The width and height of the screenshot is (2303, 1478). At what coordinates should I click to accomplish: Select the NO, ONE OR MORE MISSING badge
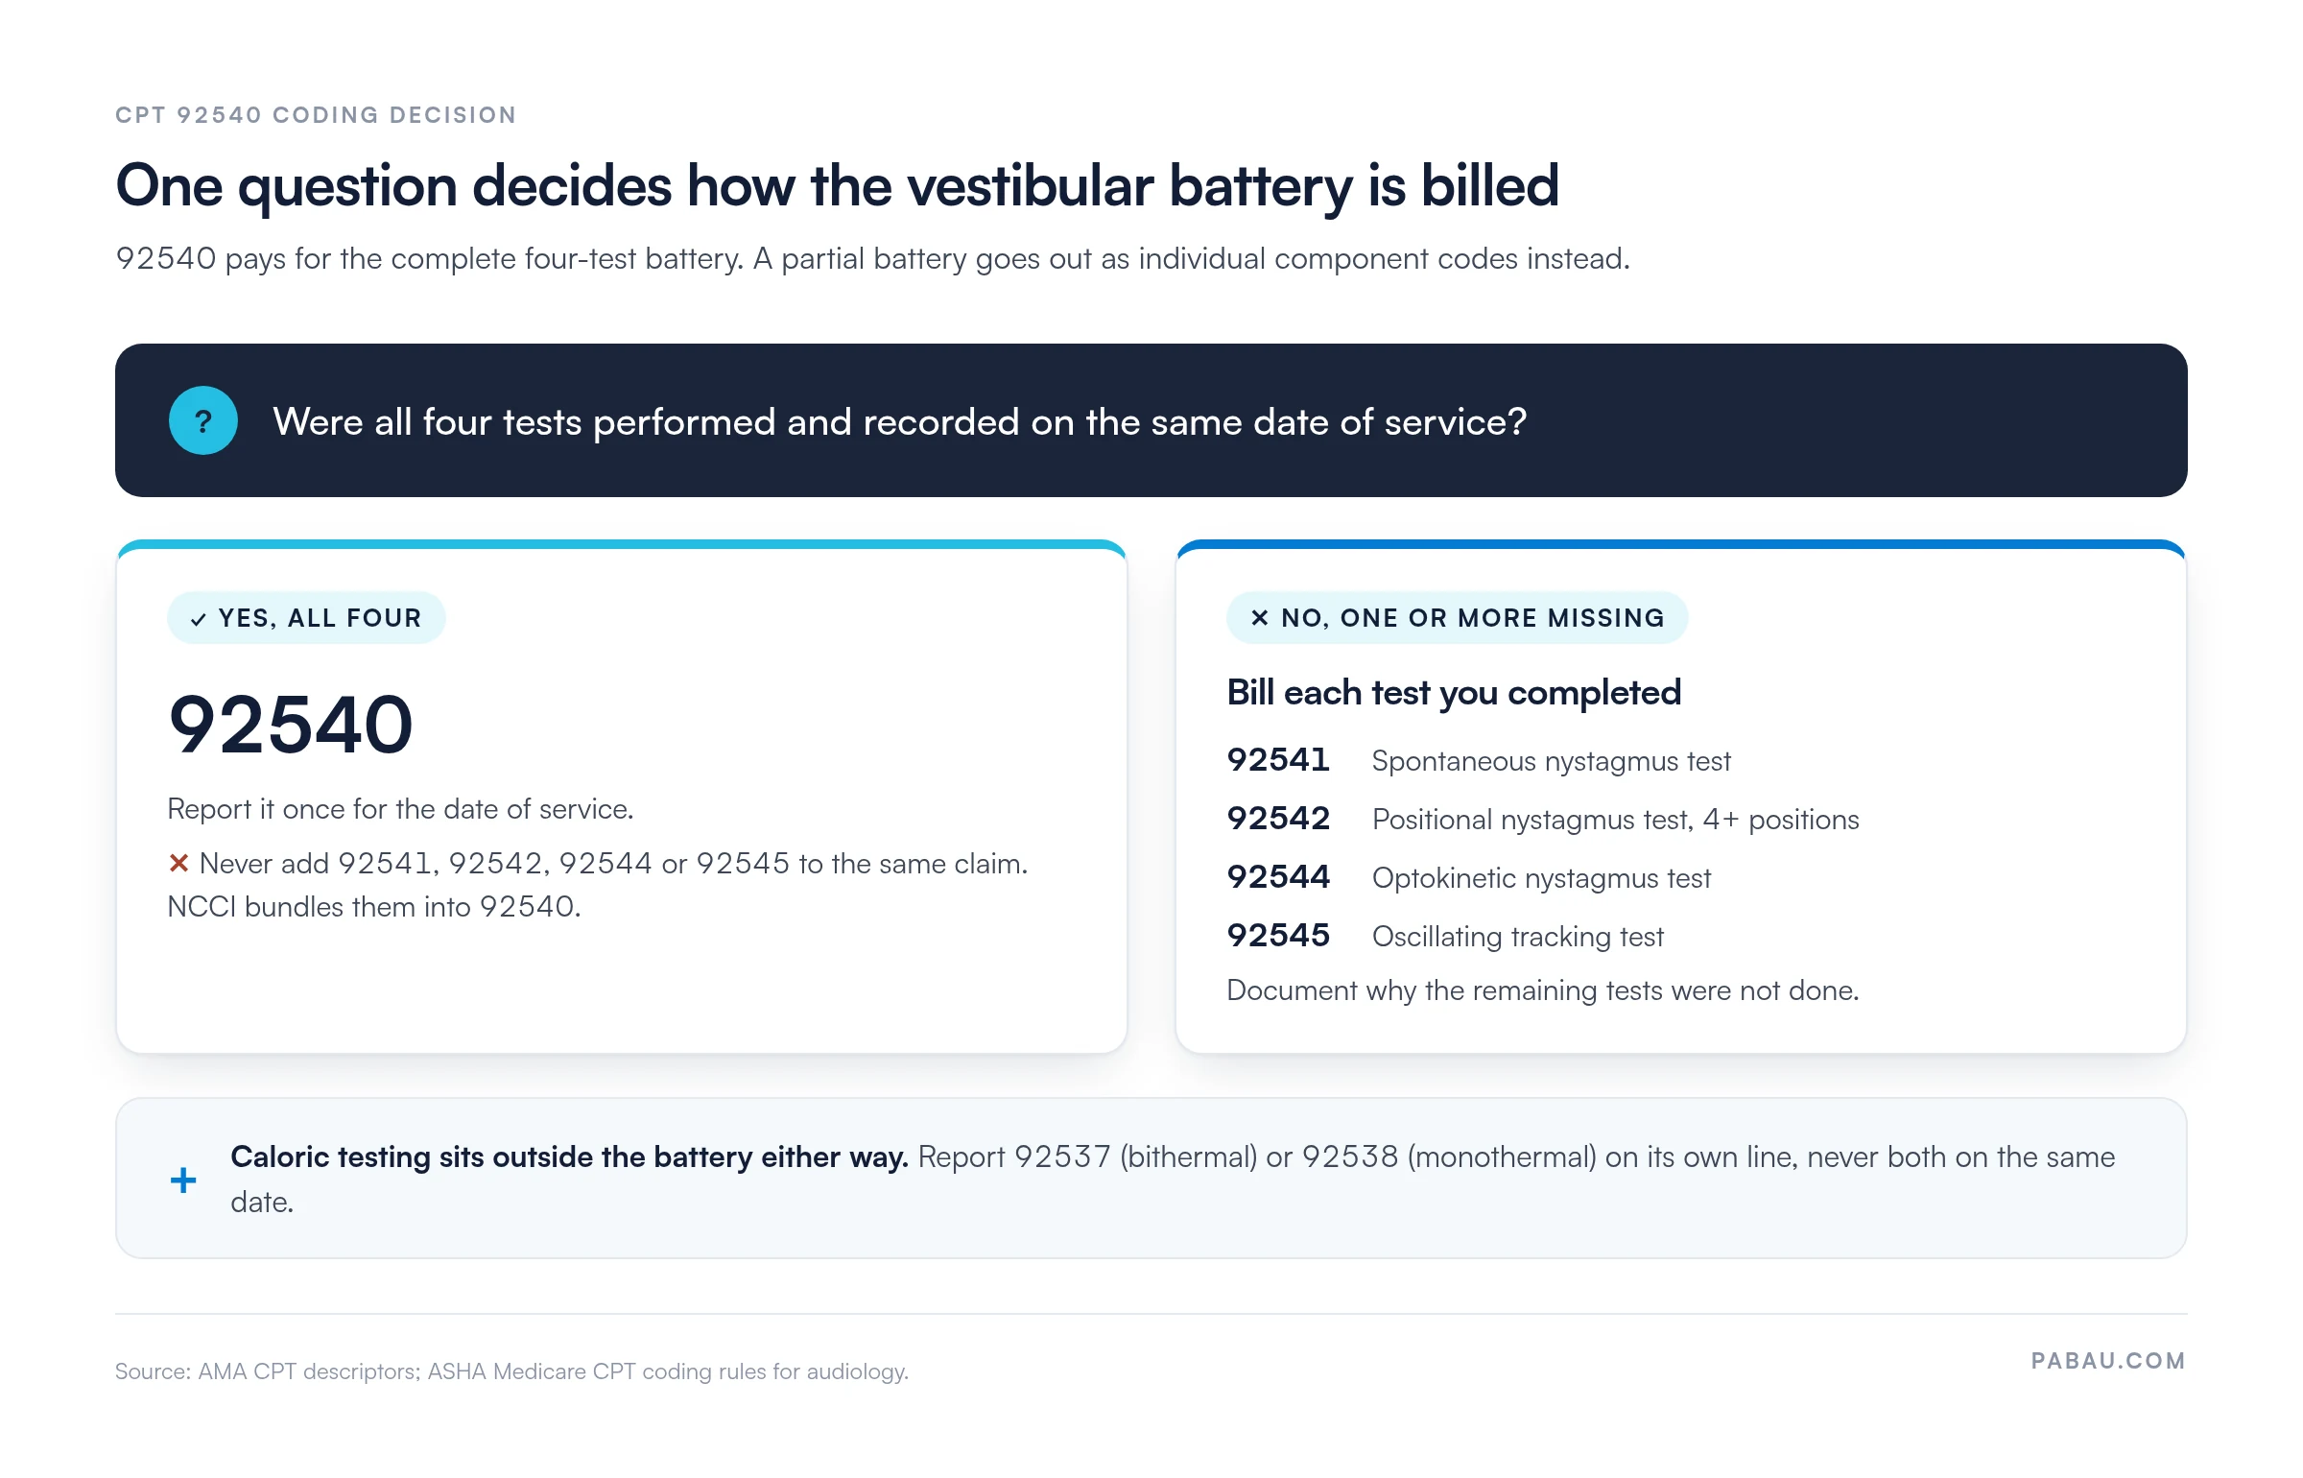[1457, 618]
